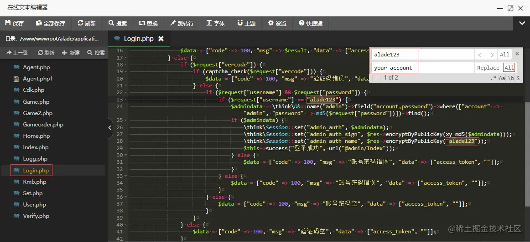530x242 pixels.
Task: Open the 主题 theme picker
Action: (x=246, y=23)
